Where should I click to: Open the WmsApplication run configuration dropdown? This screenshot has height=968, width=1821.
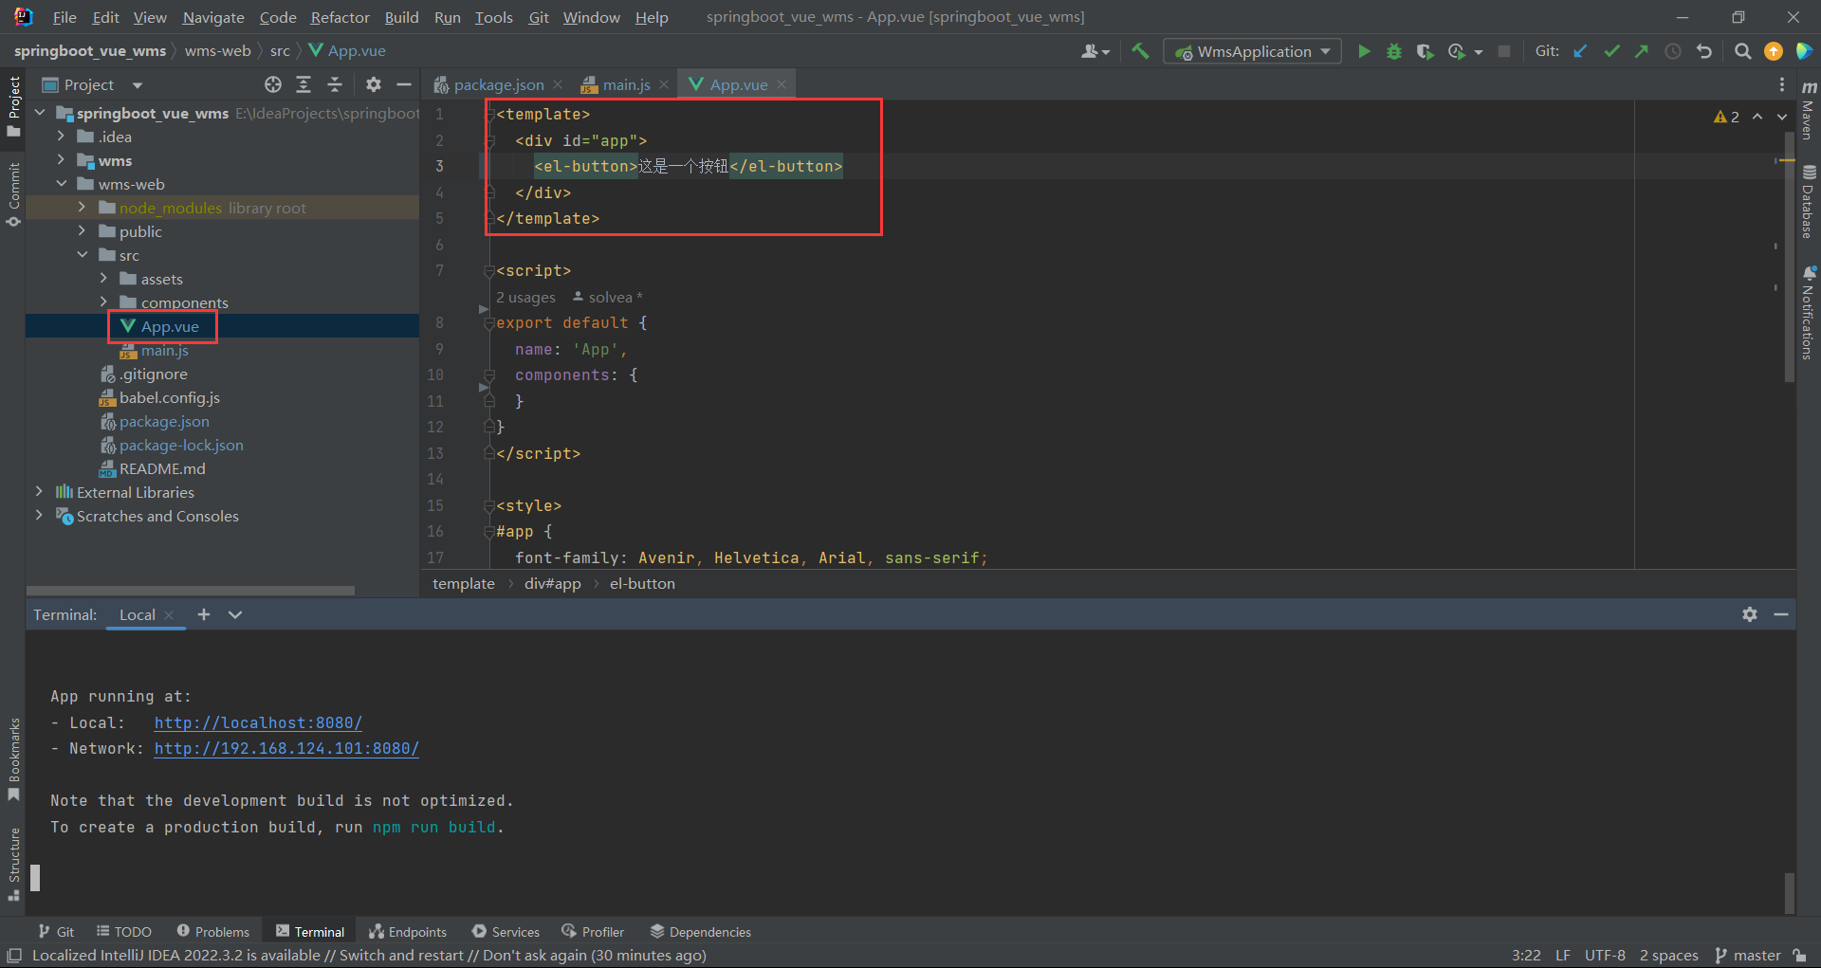1251,51
